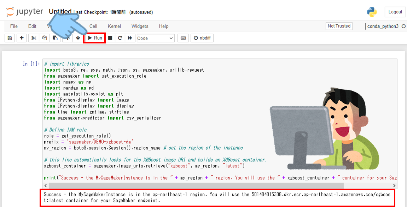Screen dimensions: 407x207
Task: Click the Not Trusted button
Action: pos(339,26)
